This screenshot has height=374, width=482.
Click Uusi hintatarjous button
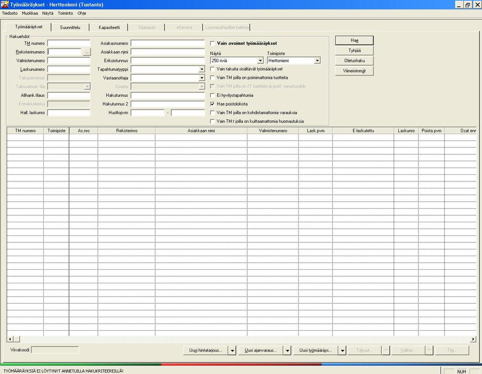pyautogui.click(x=206, y=351)
